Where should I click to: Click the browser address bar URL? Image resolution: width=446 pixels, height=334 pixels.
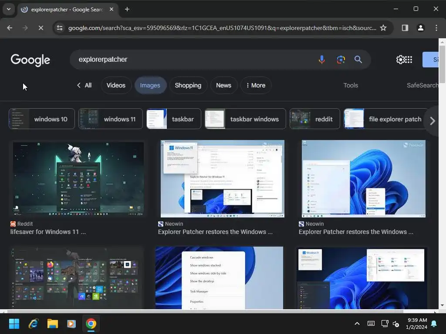click(x=222, y=28)
